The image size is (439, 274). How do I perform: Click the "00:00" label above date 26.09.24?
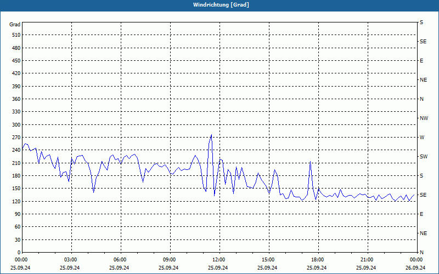(417, 260)
